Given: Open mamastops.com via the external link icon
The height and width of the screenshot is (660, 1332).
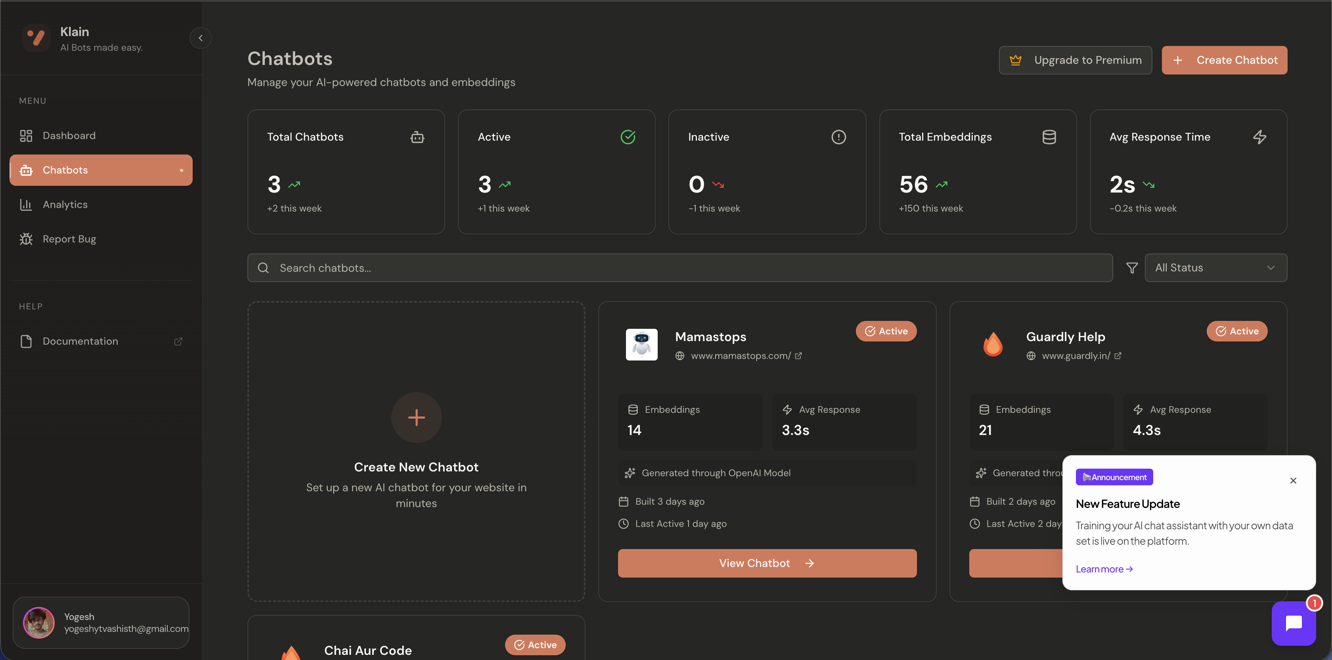Looking at the screenshot, I should 798,356.
